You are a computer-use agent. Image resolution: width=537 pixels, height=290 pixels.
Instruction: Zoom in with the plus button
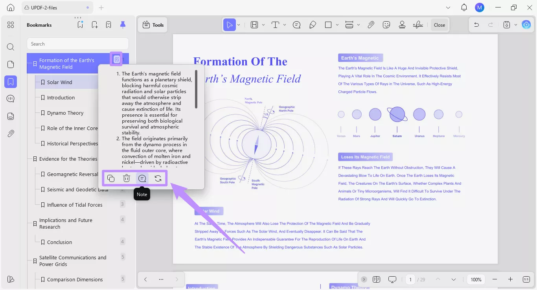pyautogui.click(x=510, y=279)
